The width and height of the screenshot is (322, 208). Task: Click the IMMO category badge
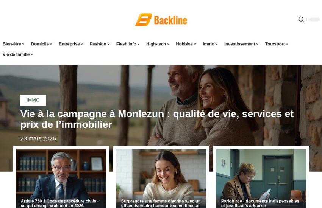click(x=33, y=100)
